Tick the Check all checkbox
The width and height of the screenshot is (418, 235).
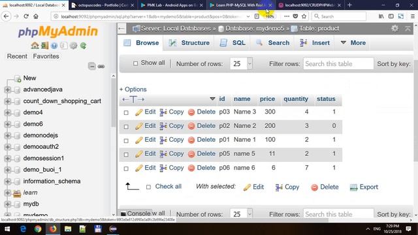coord(148,187)
